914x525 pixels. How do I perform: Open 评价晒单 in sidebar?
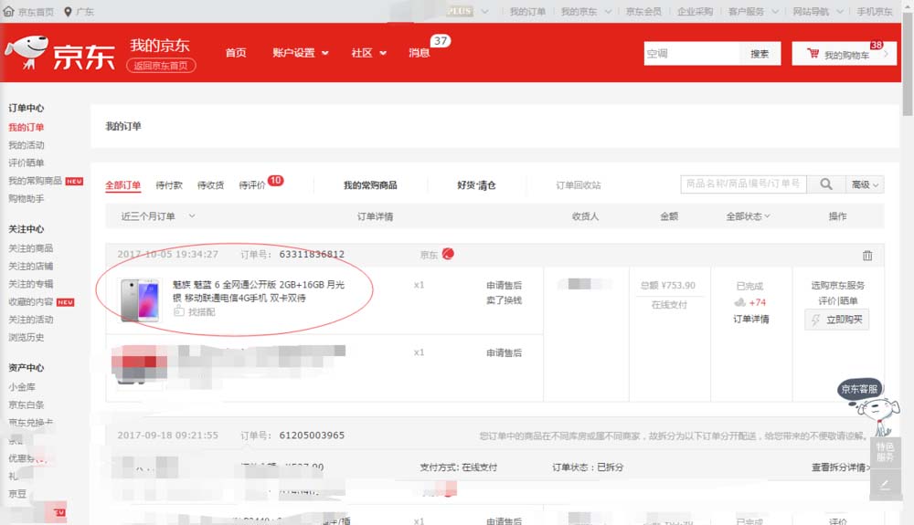click(x=27, y=163)
